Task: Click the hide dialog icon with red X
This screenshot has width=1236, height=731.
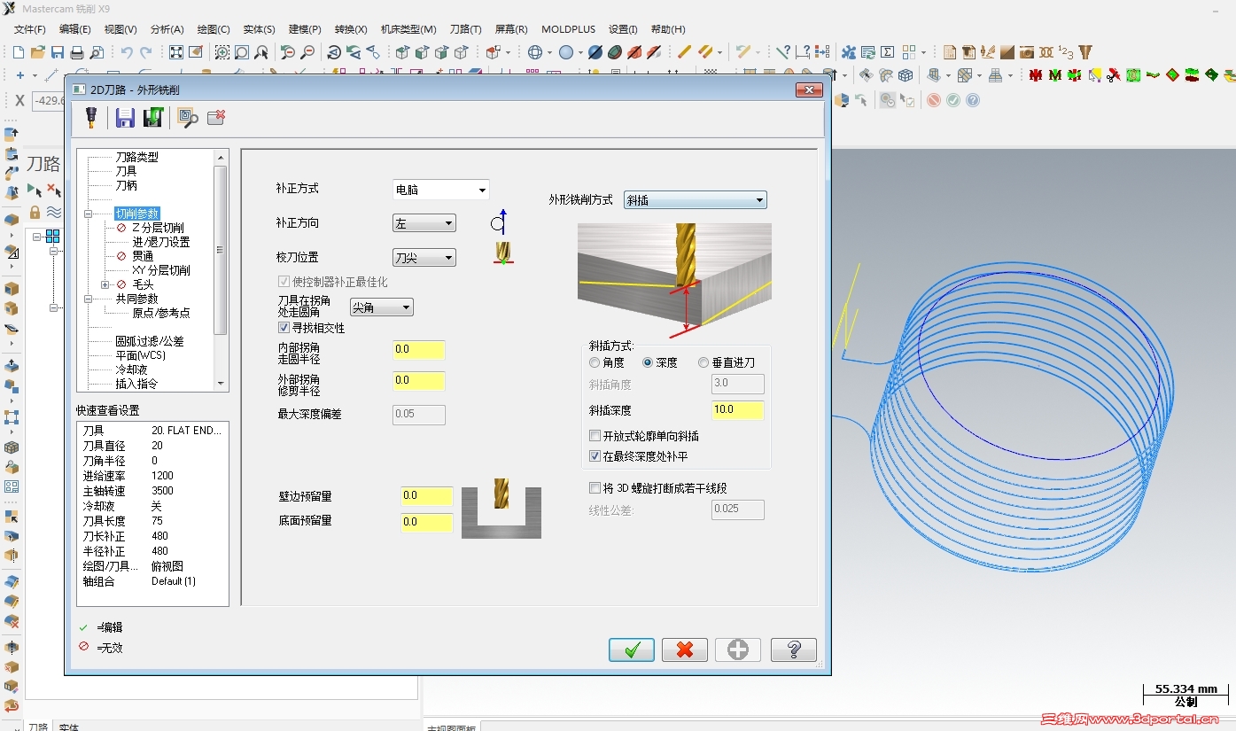Action: tap(215, 117)
